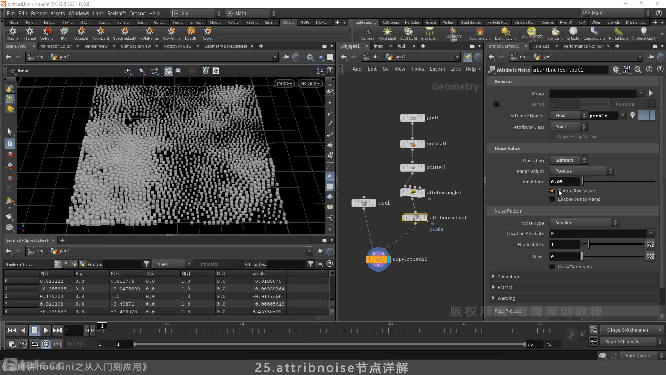Add an Ambient Light from the shelf

(x=643, y=34)
